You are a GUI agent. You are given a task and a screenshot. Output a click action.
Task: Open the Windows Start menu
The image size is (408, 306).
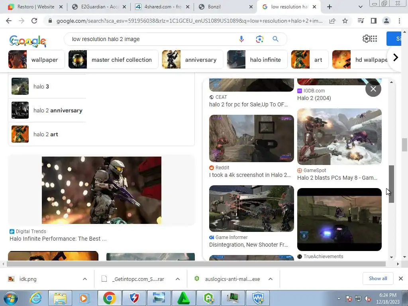10,298
